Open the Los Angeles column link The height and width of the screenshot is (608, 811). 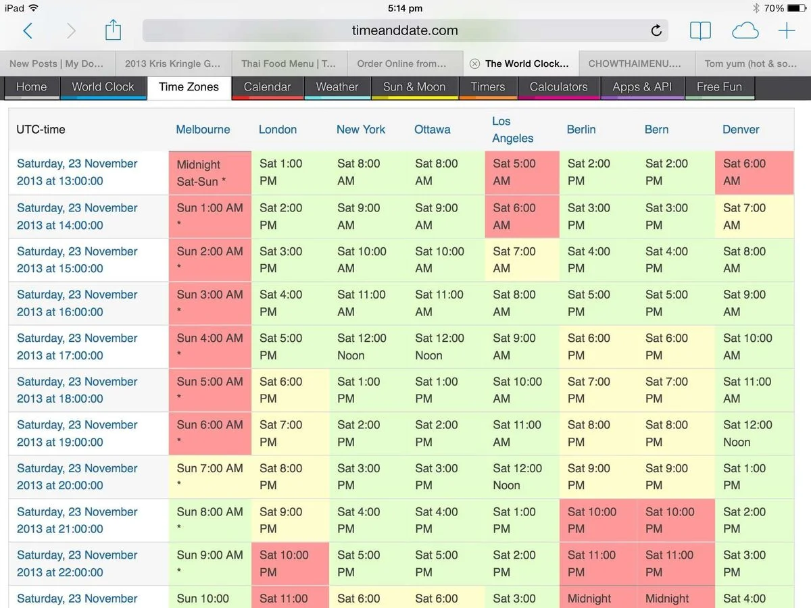[513, 130]
